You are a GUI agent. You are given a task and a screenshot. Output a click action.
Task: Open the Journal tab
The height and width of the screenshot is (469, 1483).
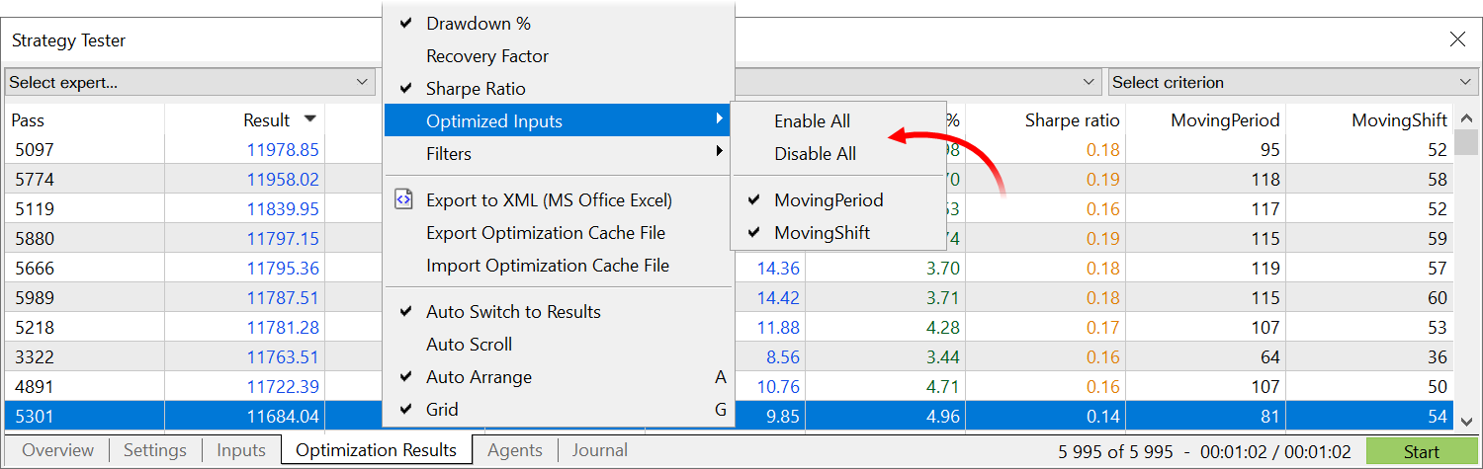(599, 450)
